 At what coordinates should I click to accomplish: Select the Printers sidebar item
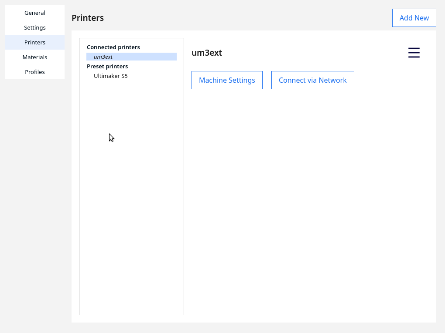35,42
